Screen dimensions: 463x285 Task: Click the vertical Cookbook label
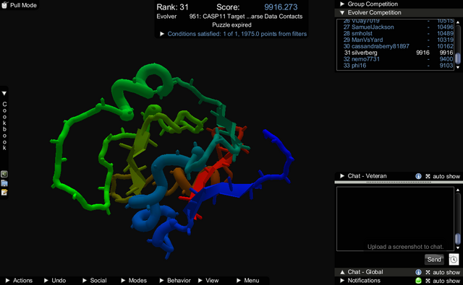coord(4,126)
